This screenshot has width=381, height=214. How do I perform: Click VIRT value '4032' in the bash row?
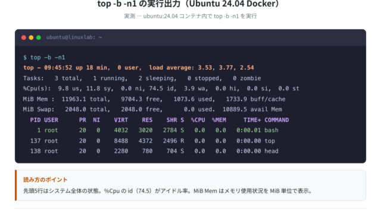121,130
